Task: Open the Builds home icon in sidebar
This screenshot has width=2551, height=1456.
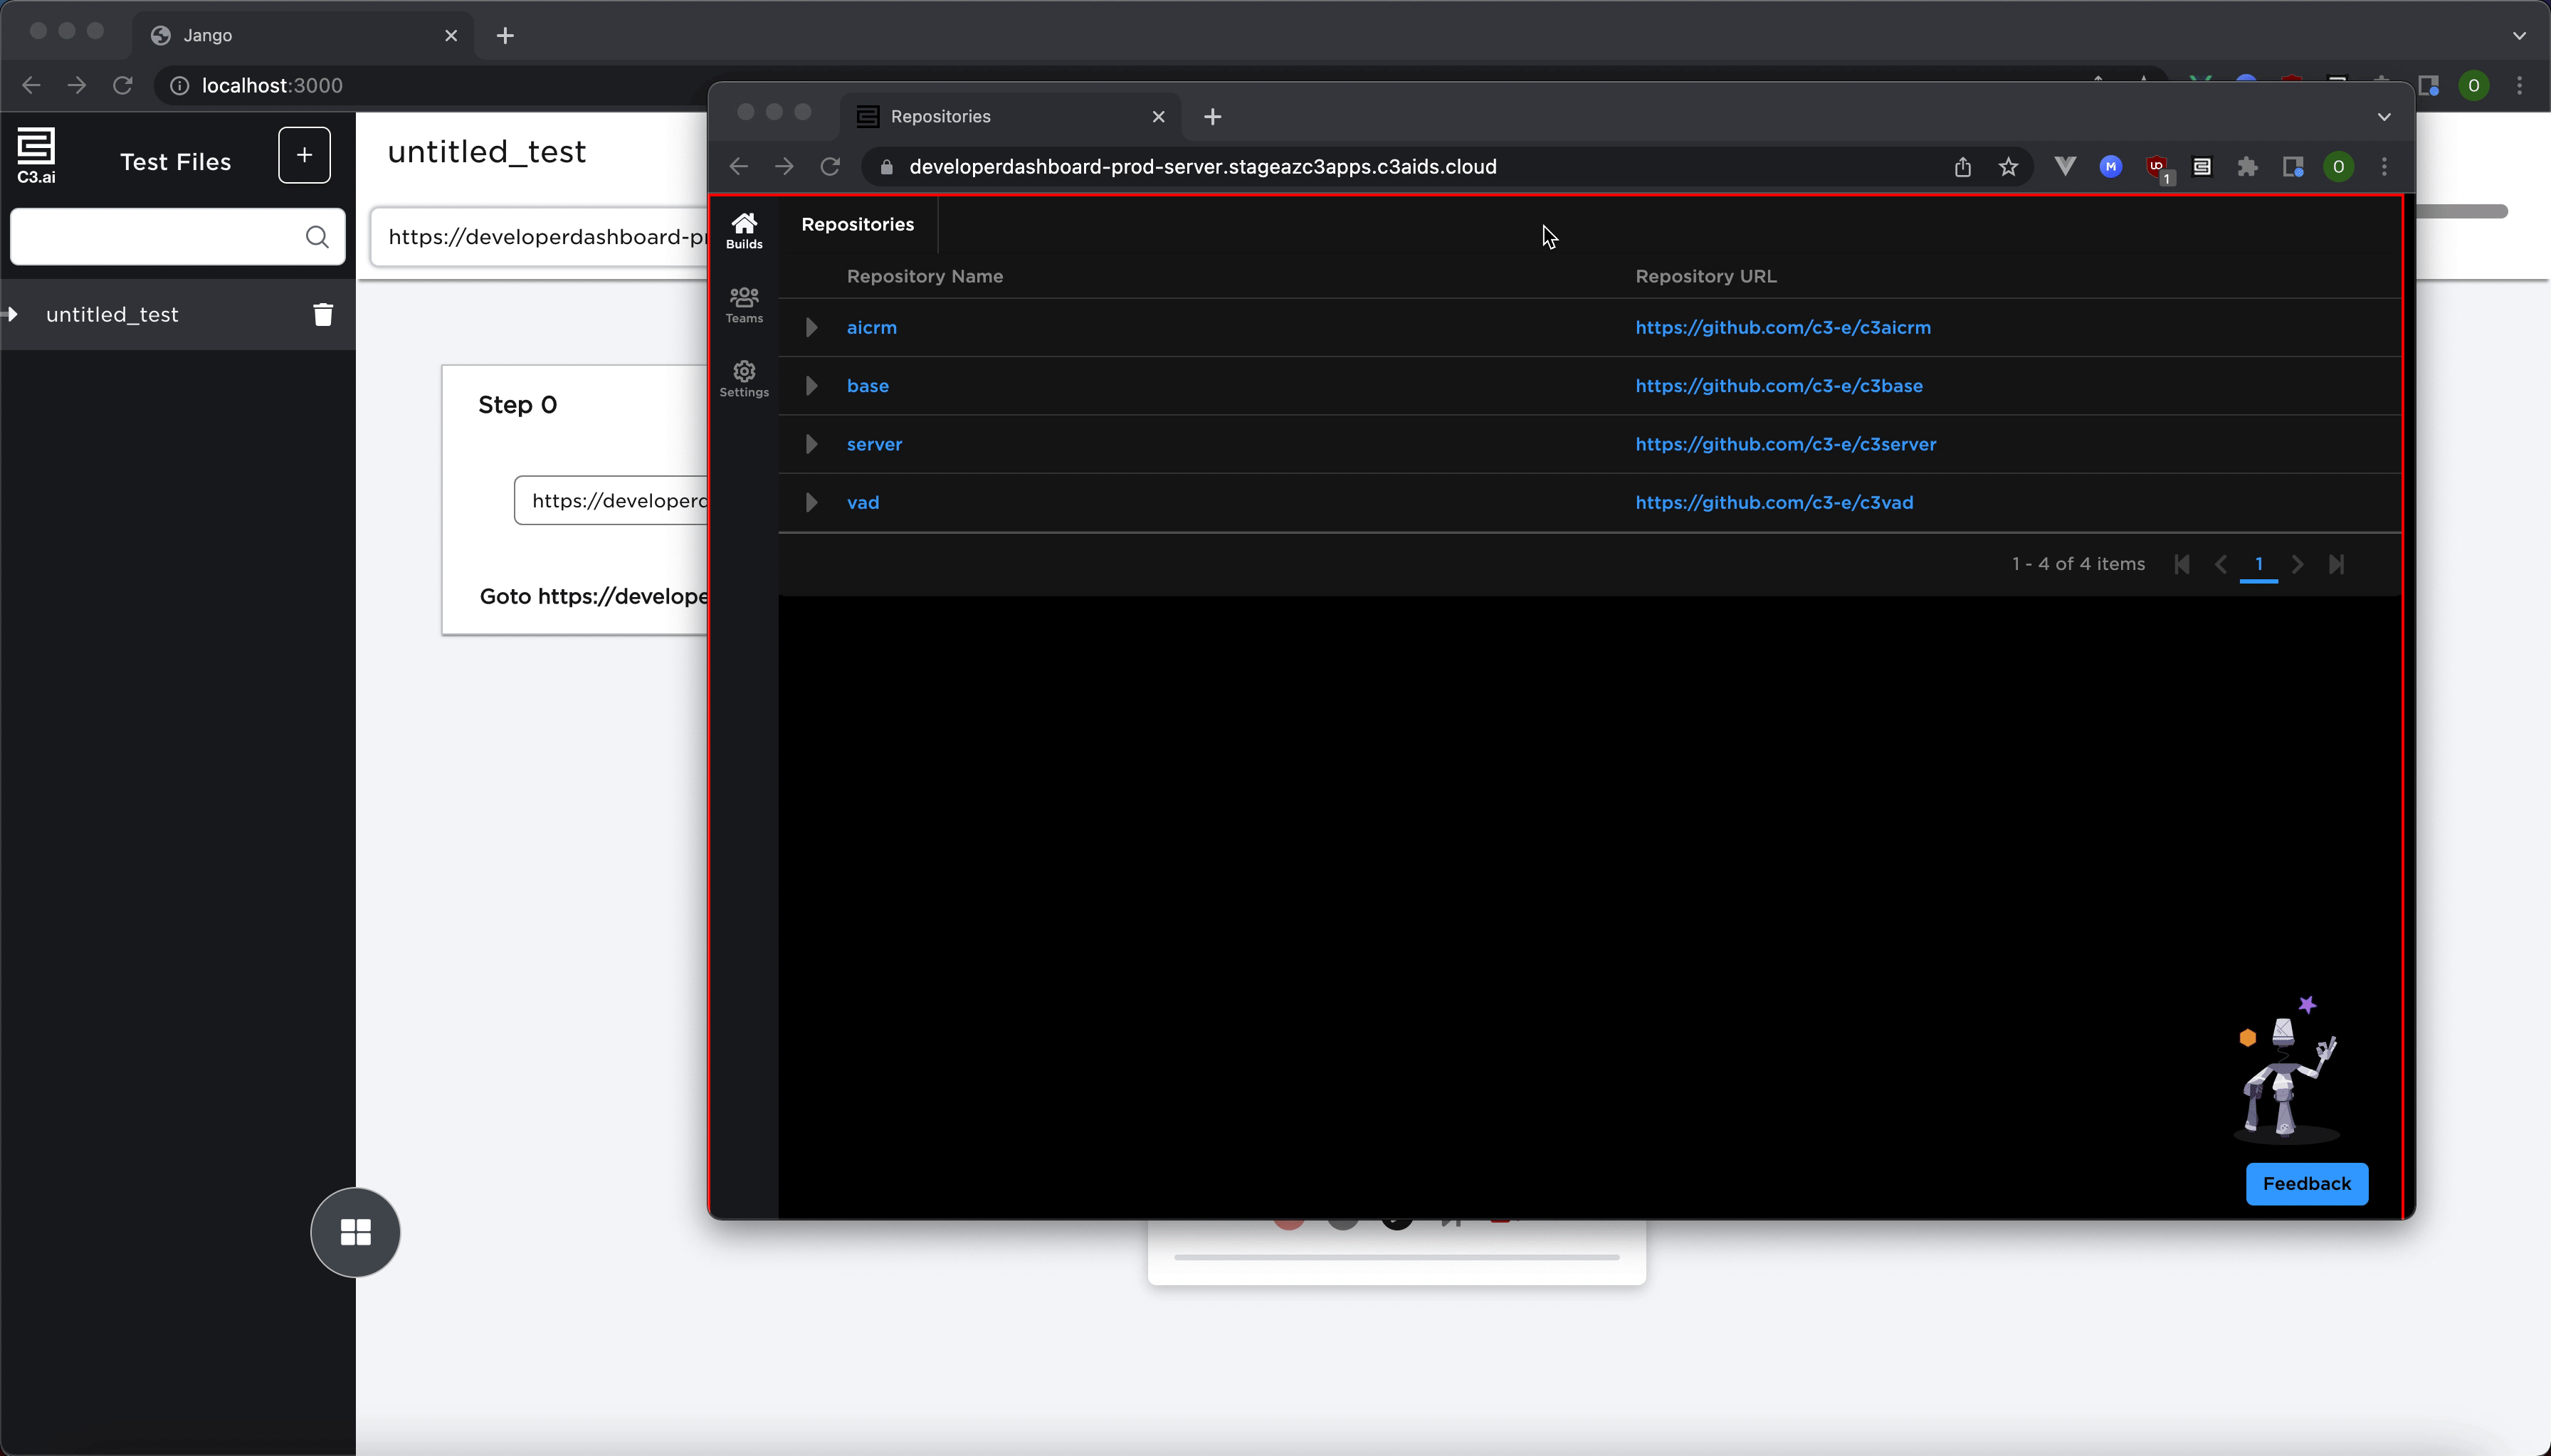Action: click(x=744, y=230)
